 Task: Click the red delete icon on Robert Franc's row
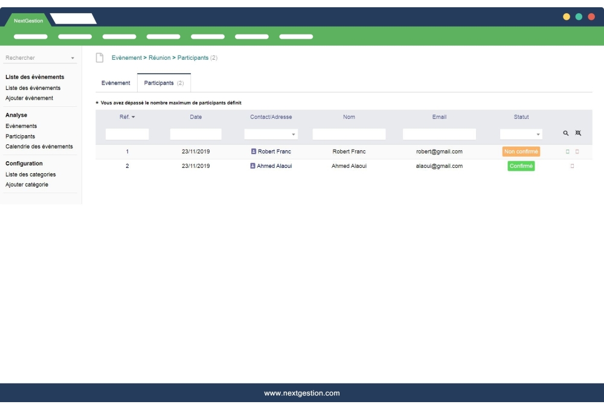point(577,151)
